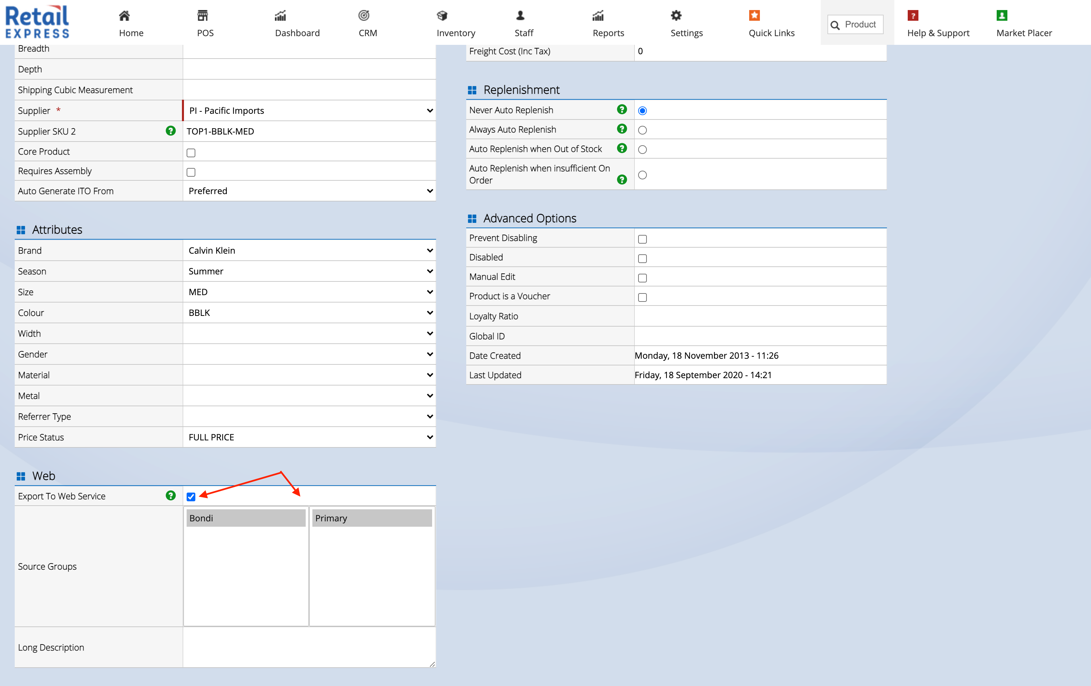Click the Replenishment section grid icon
Image resolution: width=1091 pixels, height=686 pixels.
point(472,90)
